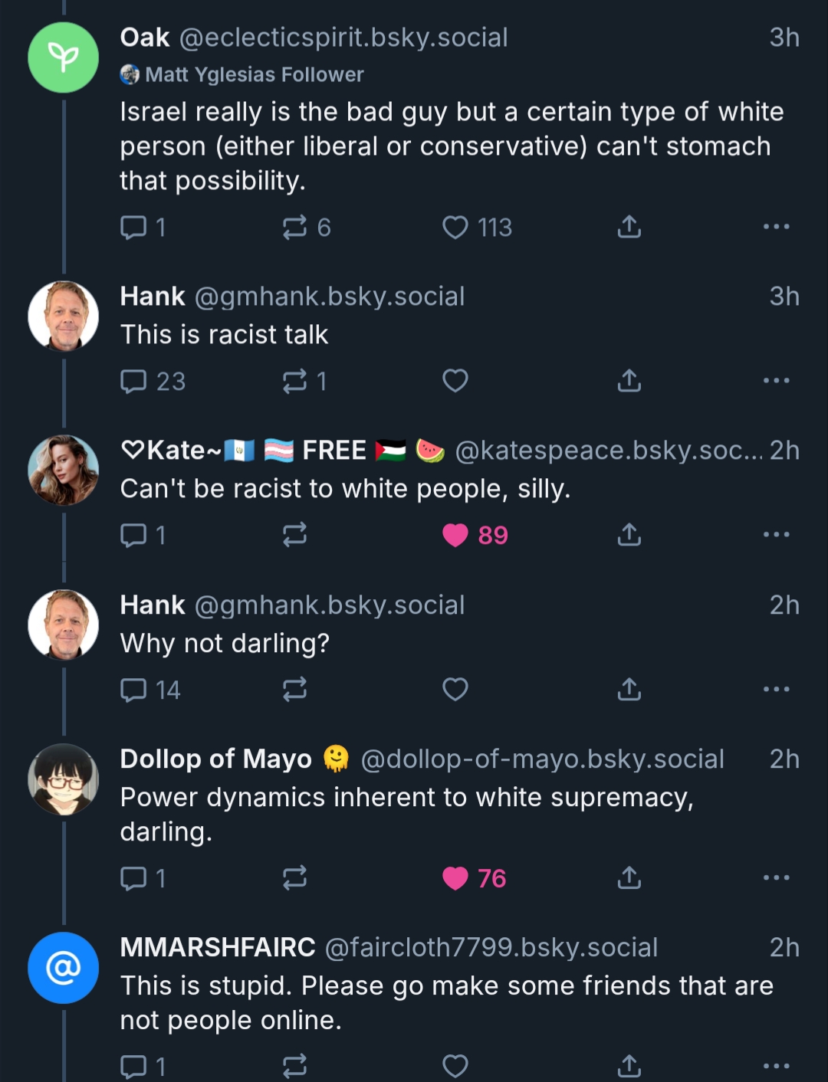Open options on Dollop of Mayo's post

(776, 877)
